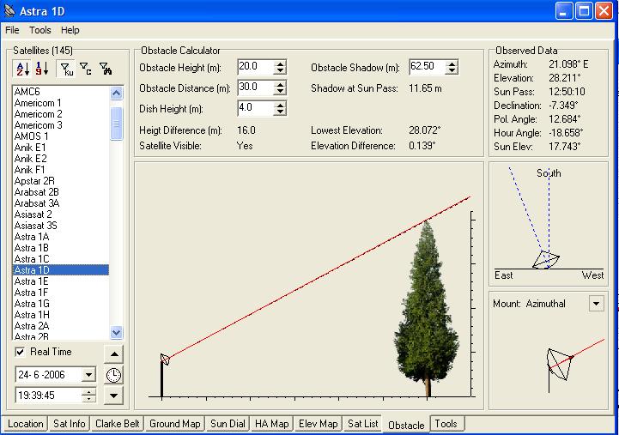The width and height of the screenshot is (619, 435).
Task: Select Astra 2A in the satellite list
Action: click(61, 326)
